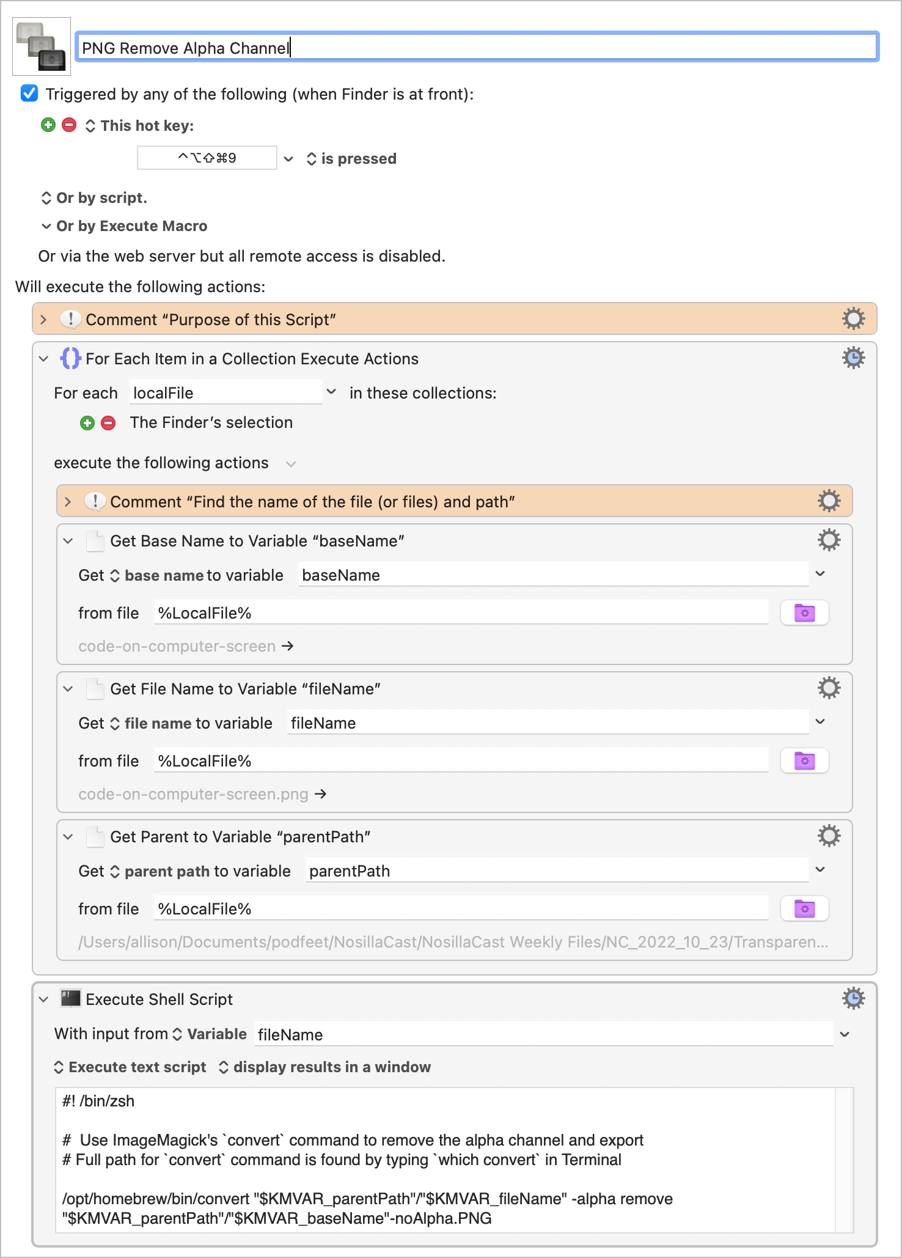Click the hot key field
Viewport: 902px width, 1258px height.
point(207,158)
